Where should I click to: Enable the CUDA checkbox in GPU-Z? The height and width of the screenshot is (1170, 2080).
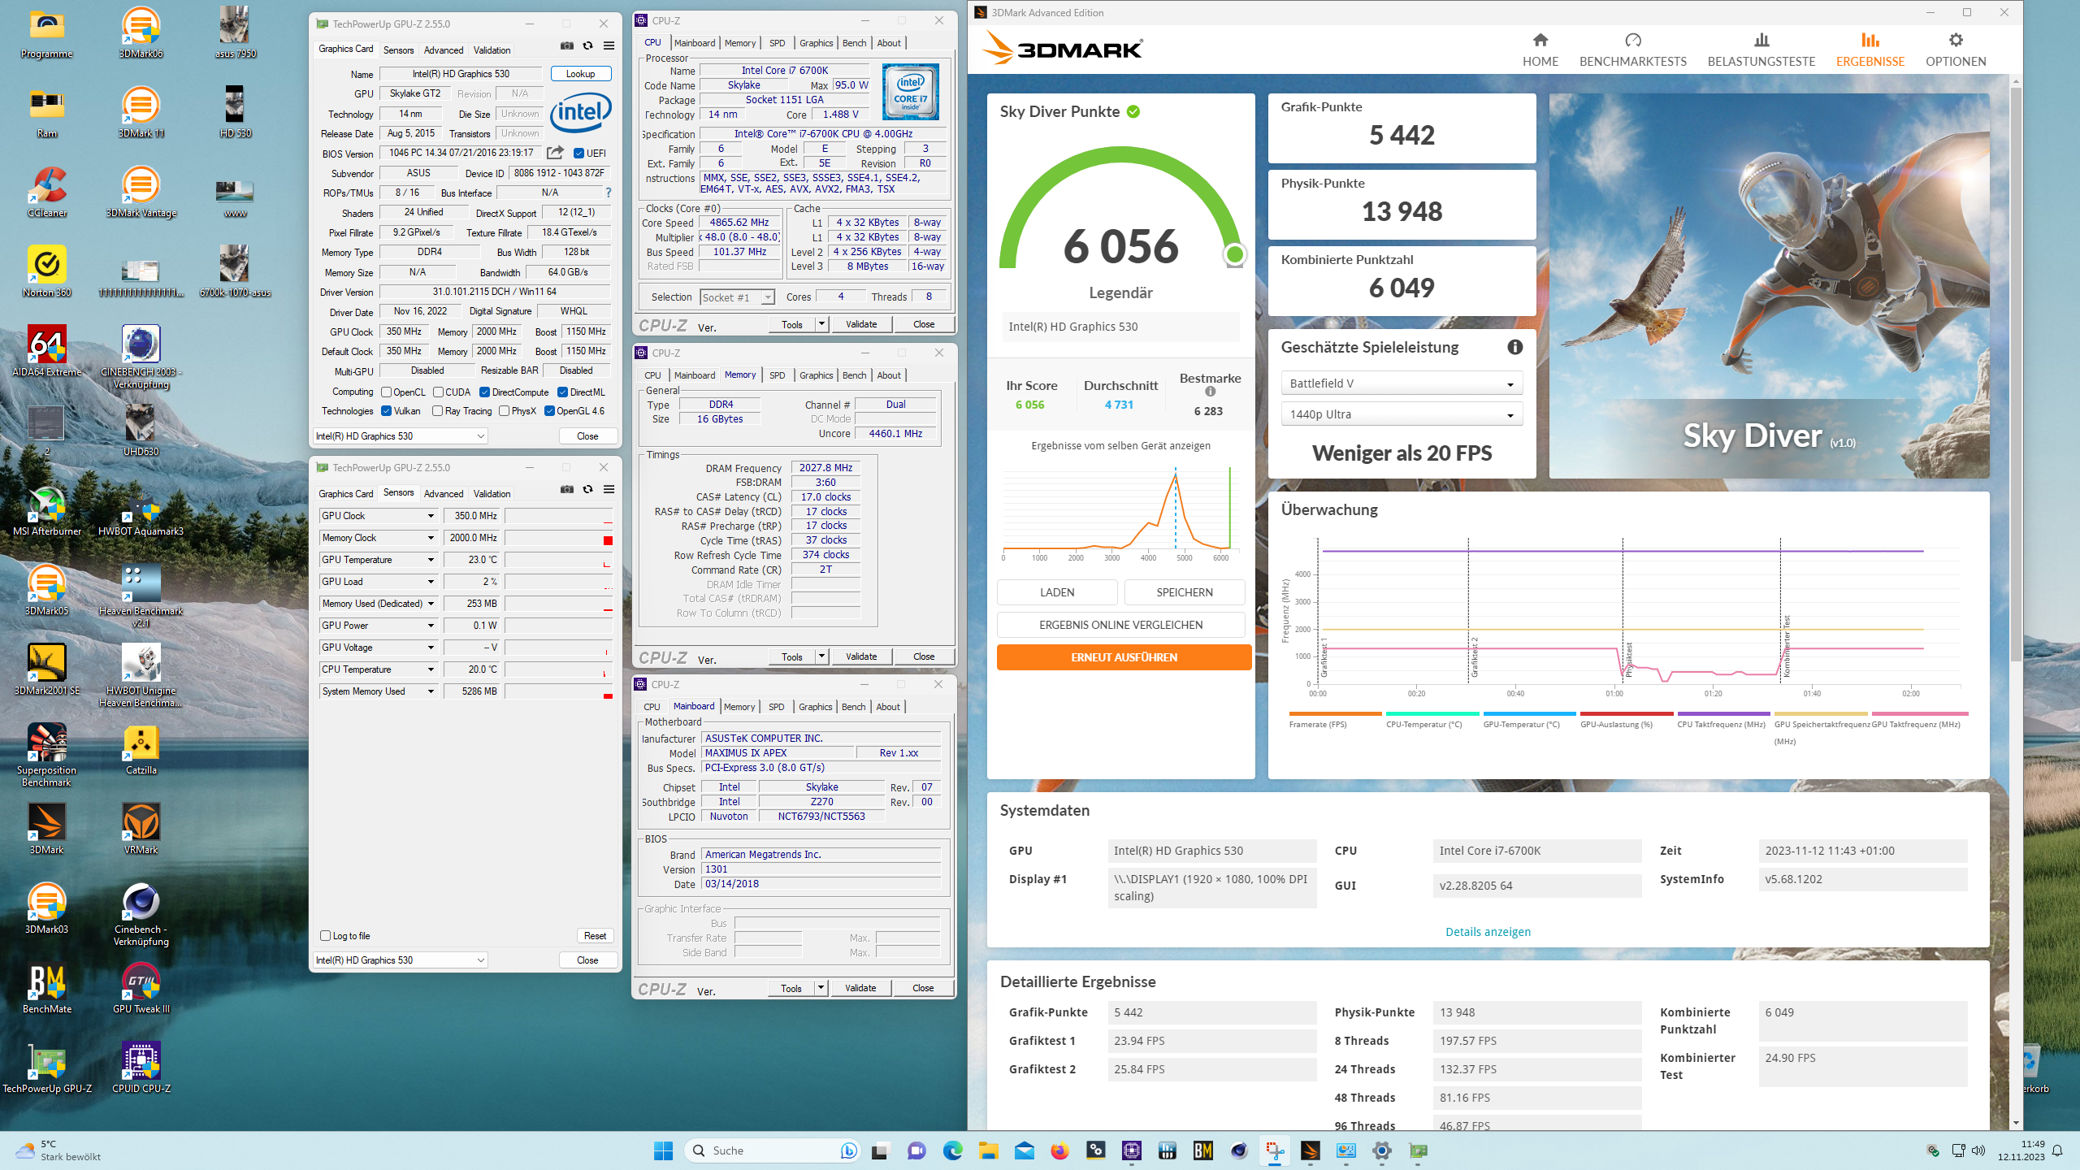[x=438, y=392]
